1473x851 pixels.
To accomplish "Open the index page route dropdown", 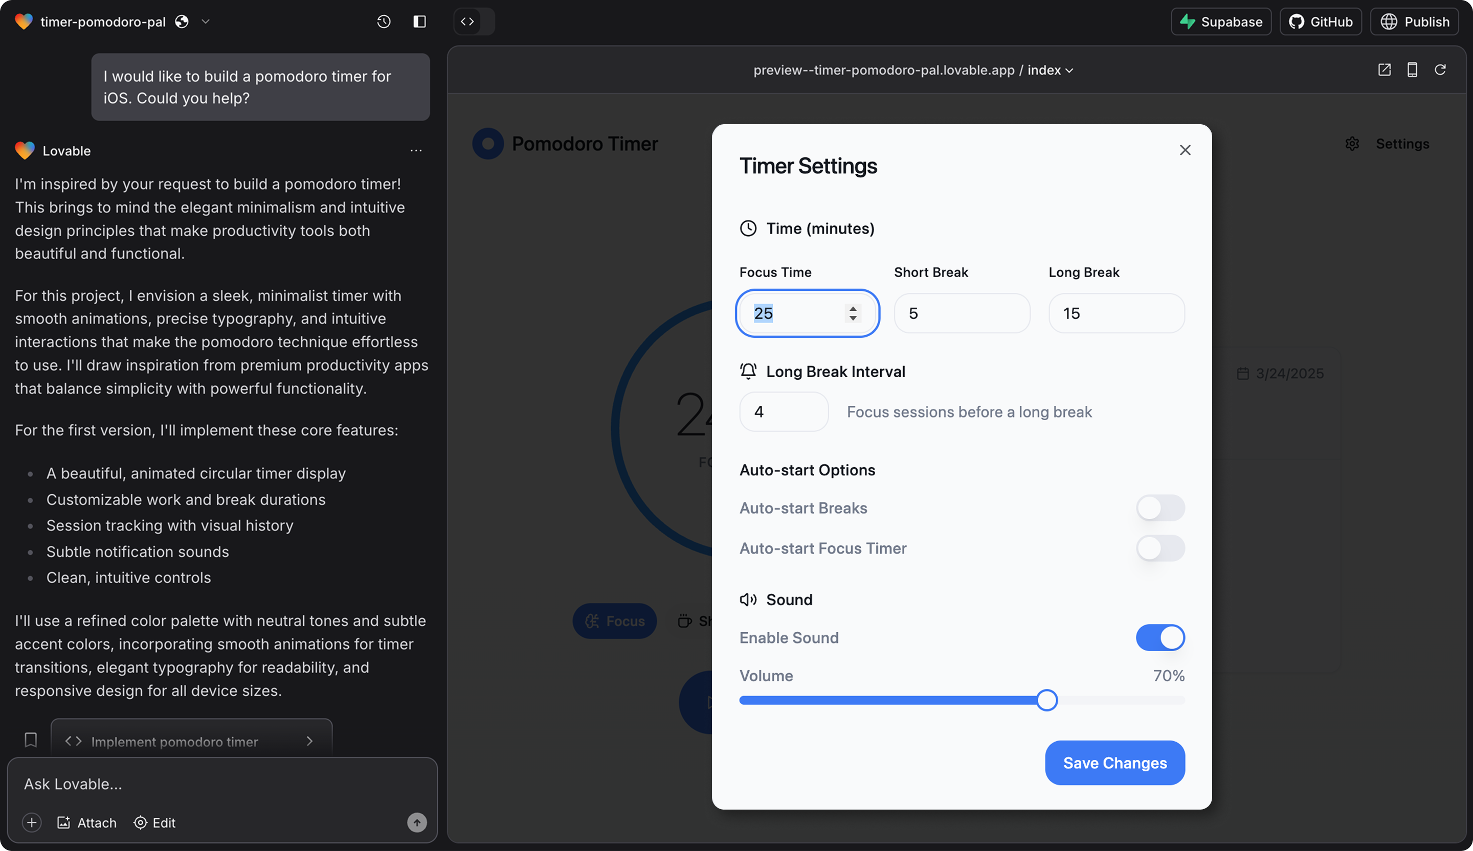I will click(1051, 70).
